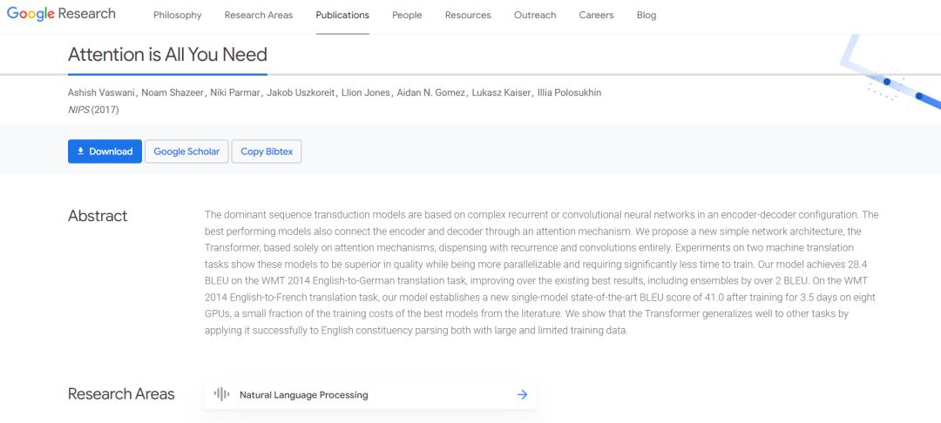
Task: Open author Ashish Vaswani's profile
Action: pyautogui.click(x=100, y=93)
